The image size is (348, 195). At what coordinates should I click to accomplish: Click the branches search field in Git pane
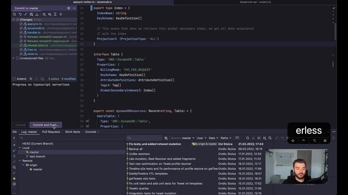72,138
